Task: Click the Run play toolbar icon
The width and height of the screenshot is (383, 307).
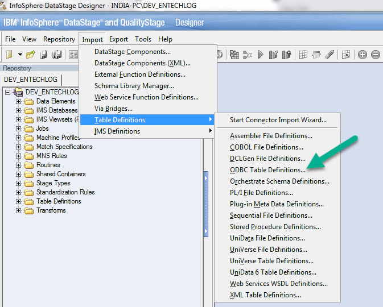Action: (261, 55)
